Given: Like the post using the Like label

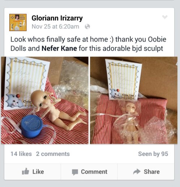Looking at the screenshot, I should point(38,172).
